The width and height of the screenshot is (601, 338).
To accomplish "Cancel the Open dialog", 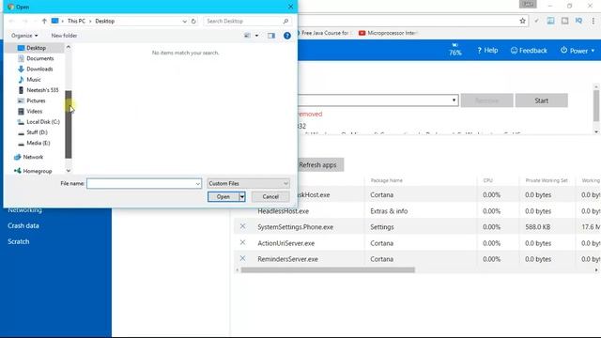I will click(270, 196).
